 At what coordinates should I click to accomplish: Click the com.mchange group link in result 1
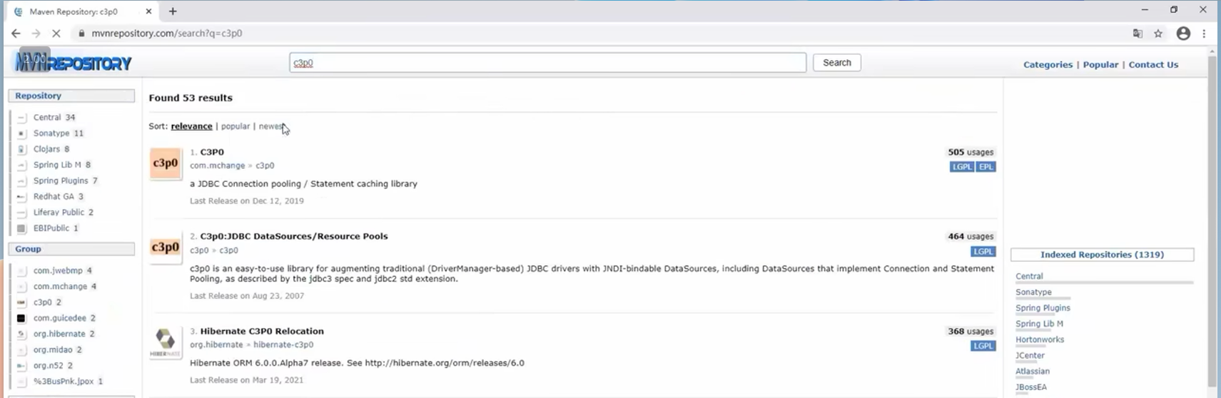tap(217, 165)
